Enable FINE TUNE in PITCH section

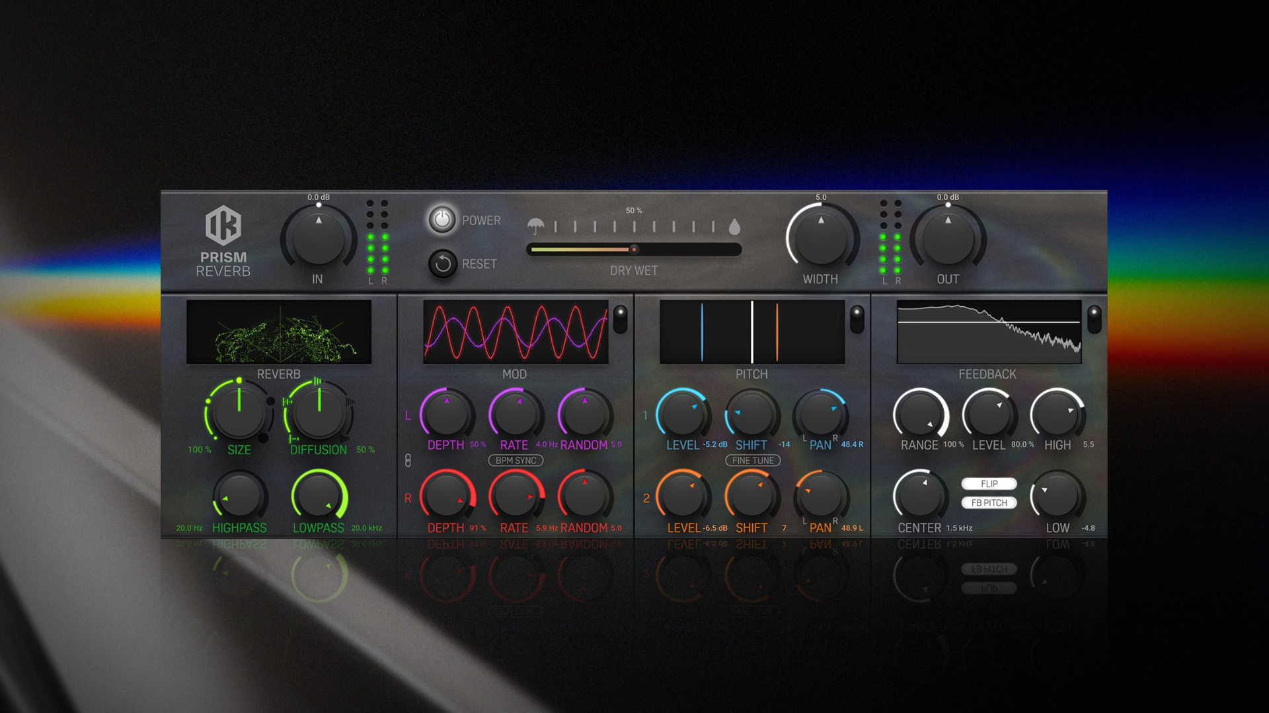(x=753, y=461)
